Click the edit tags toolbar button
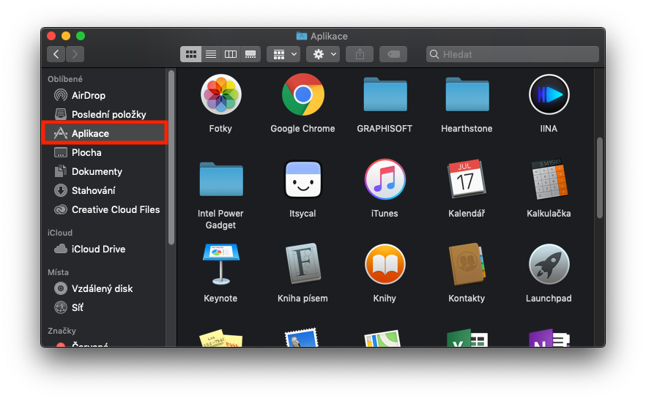Image resolution: width=646 pixels, height=401 pixels. pos(393,54)
